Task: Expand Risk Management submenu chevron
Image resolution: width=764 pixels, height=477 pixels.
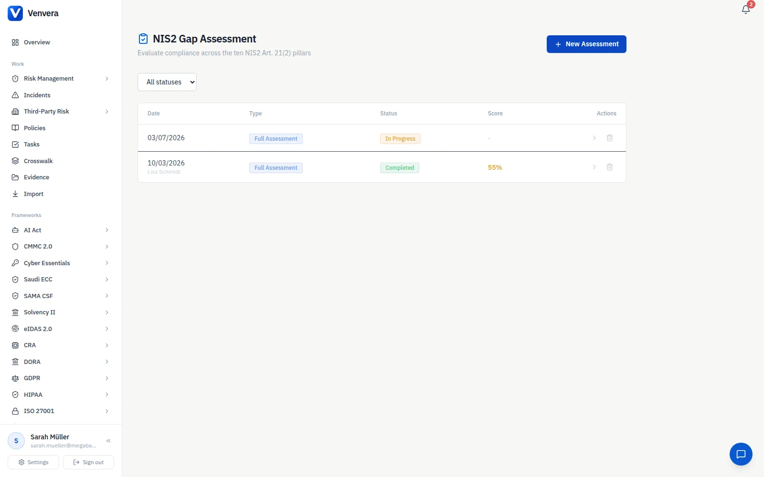Action: (x=107, y=79)
